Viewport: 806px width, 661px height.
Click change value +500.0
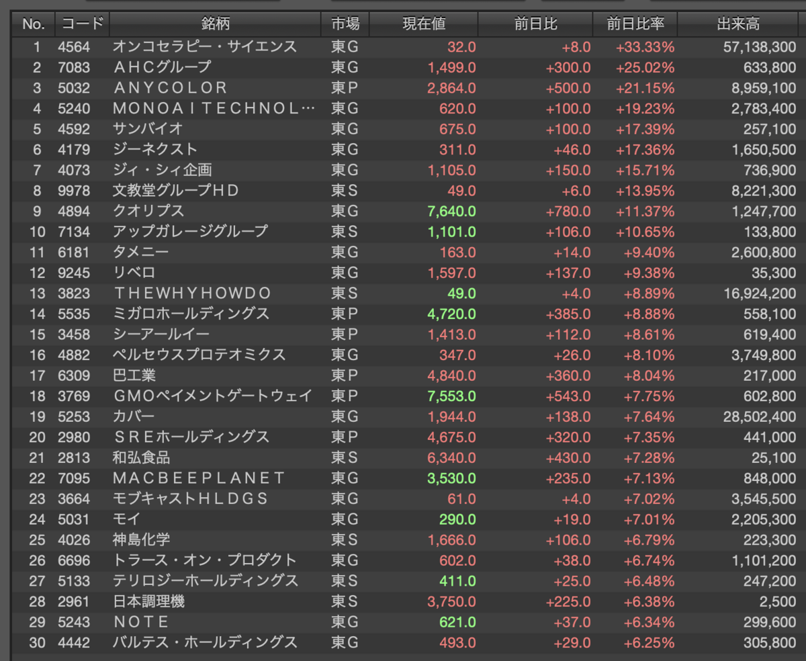(568, 88)
